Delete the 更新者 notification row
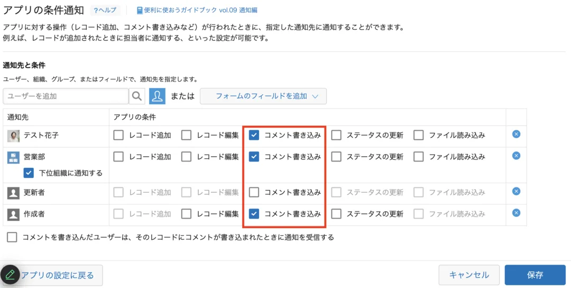The image size is (571, 288). point(516,191)
